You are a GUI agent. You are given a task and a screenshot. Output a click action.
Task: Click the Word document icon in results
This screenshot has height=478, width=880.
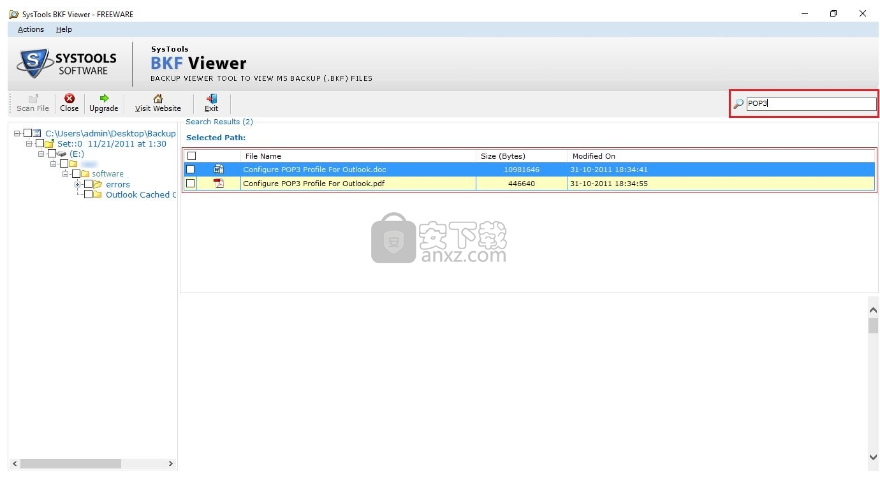pyautogui.click(x=219, y=170)
